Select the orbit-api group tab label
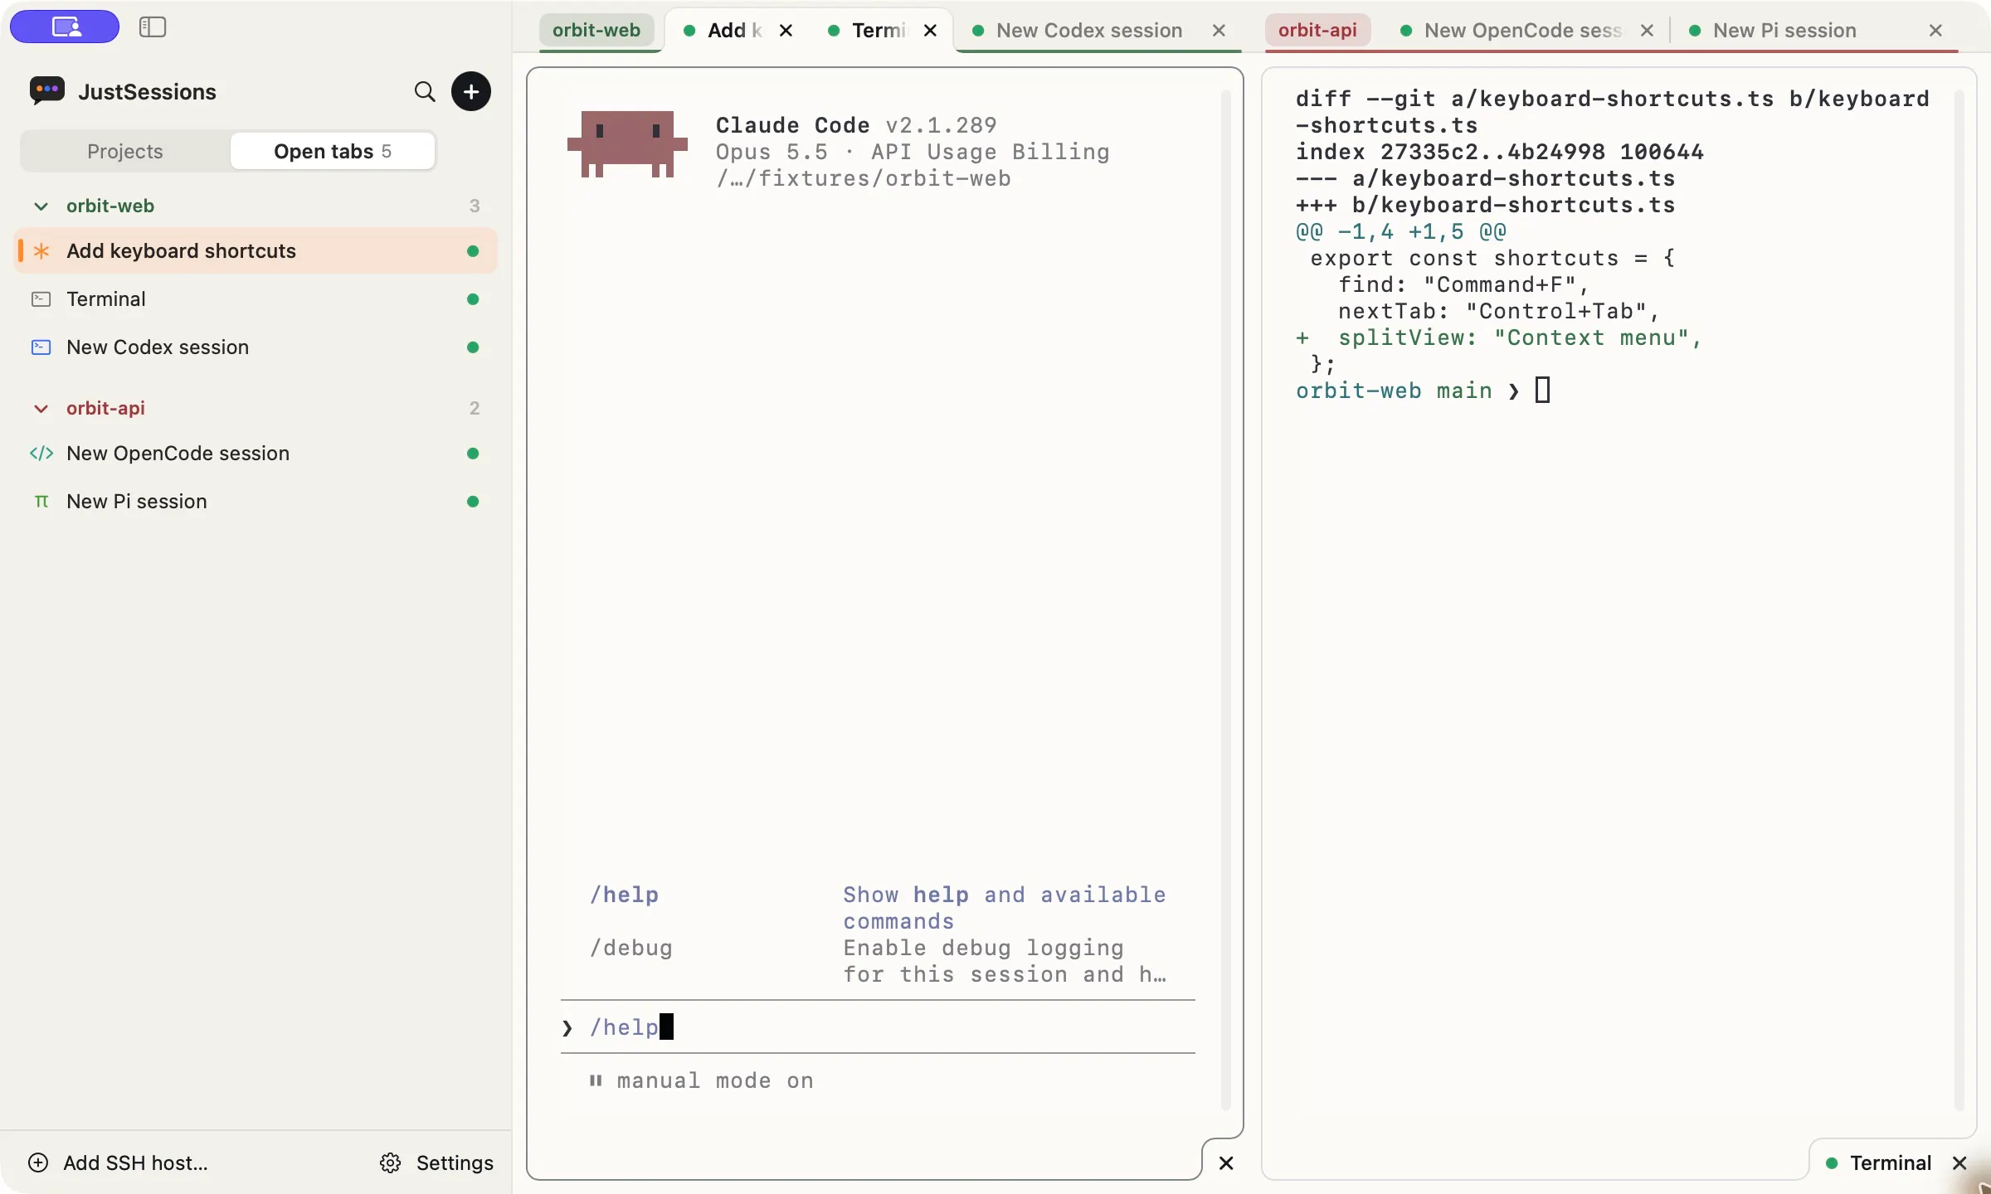The image size is (1991, 1194). click(1317, 31)
